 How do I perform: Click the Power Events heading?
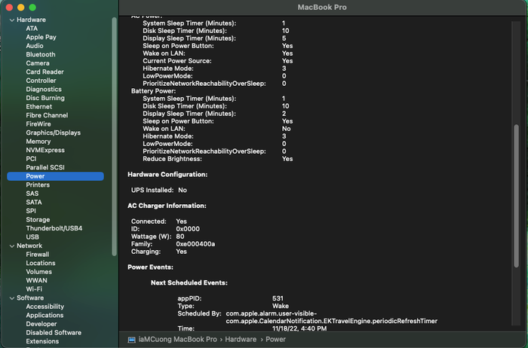pyautogui.click(x=151, y=267)
